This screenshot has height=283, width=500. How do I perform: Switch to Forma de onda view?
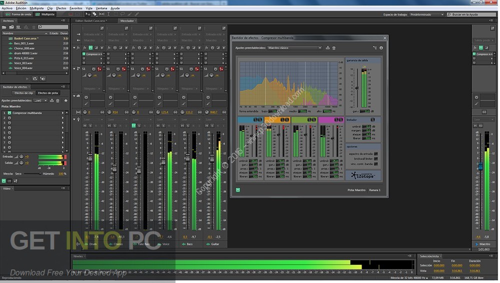click(x=19, y=15)
